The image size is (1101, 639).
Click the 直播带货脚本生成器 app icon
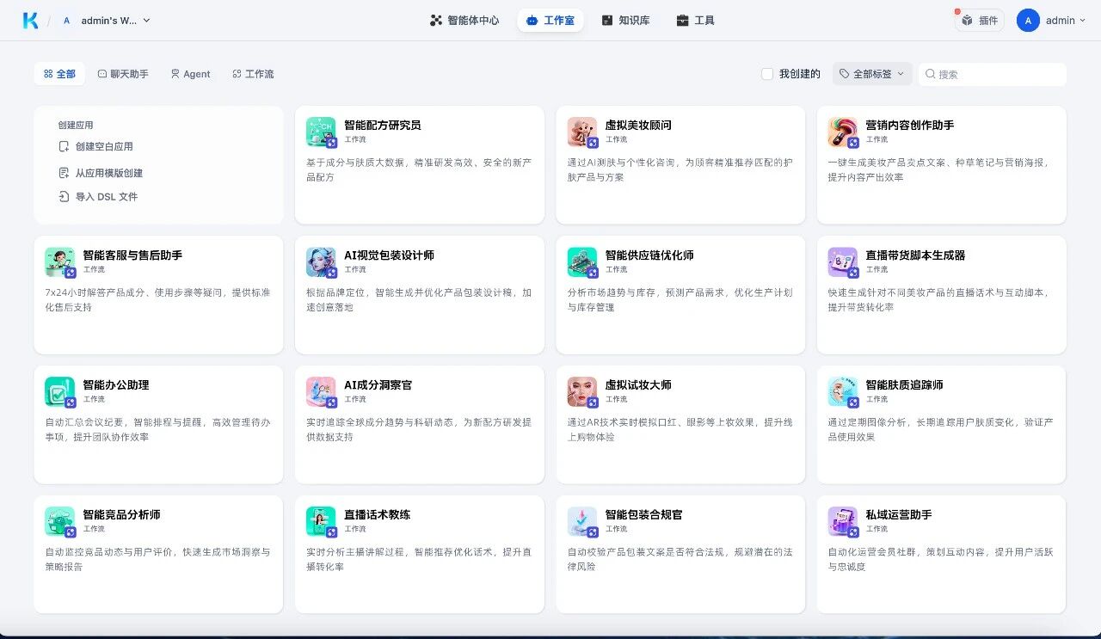pos(842,261)
